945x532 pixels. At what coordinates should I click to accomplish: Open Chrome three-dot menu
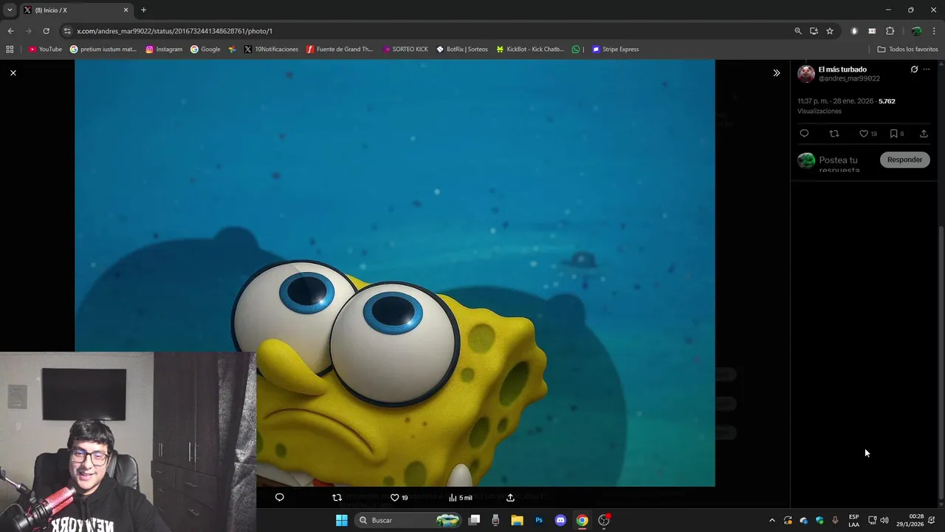pyautogui.click(x=934, y=31)
